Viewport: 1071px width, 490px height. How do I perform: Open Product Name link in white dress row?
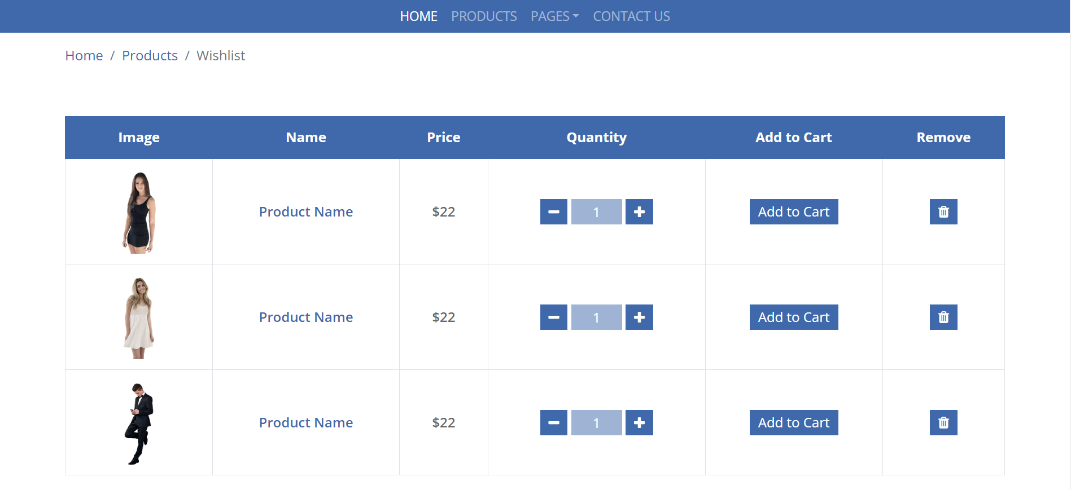306,317
